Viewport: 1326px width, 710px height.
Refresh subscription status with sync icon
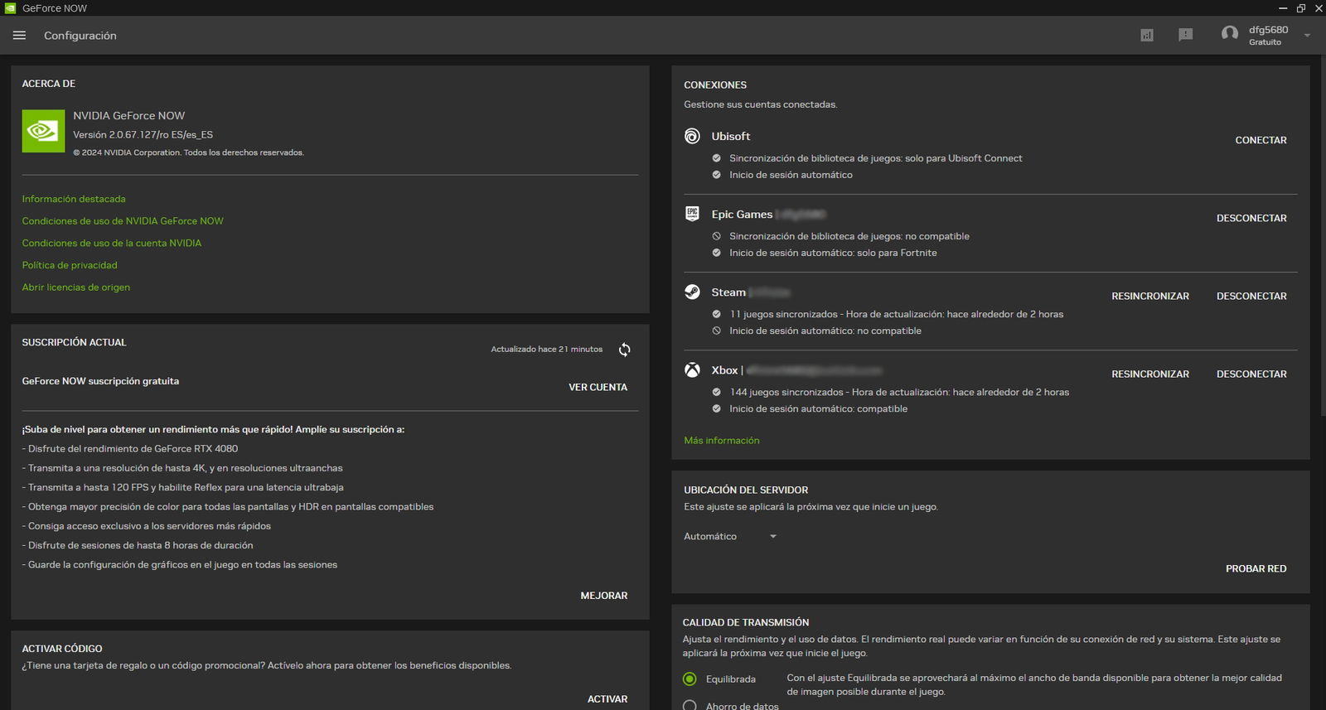tap(625, 350)
